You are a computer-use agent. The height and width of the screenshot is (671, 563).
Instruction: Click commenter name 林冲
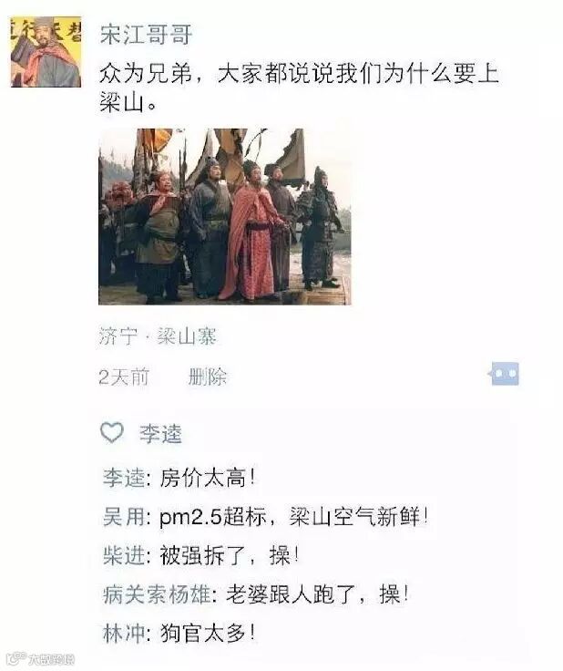click(125, 634)
